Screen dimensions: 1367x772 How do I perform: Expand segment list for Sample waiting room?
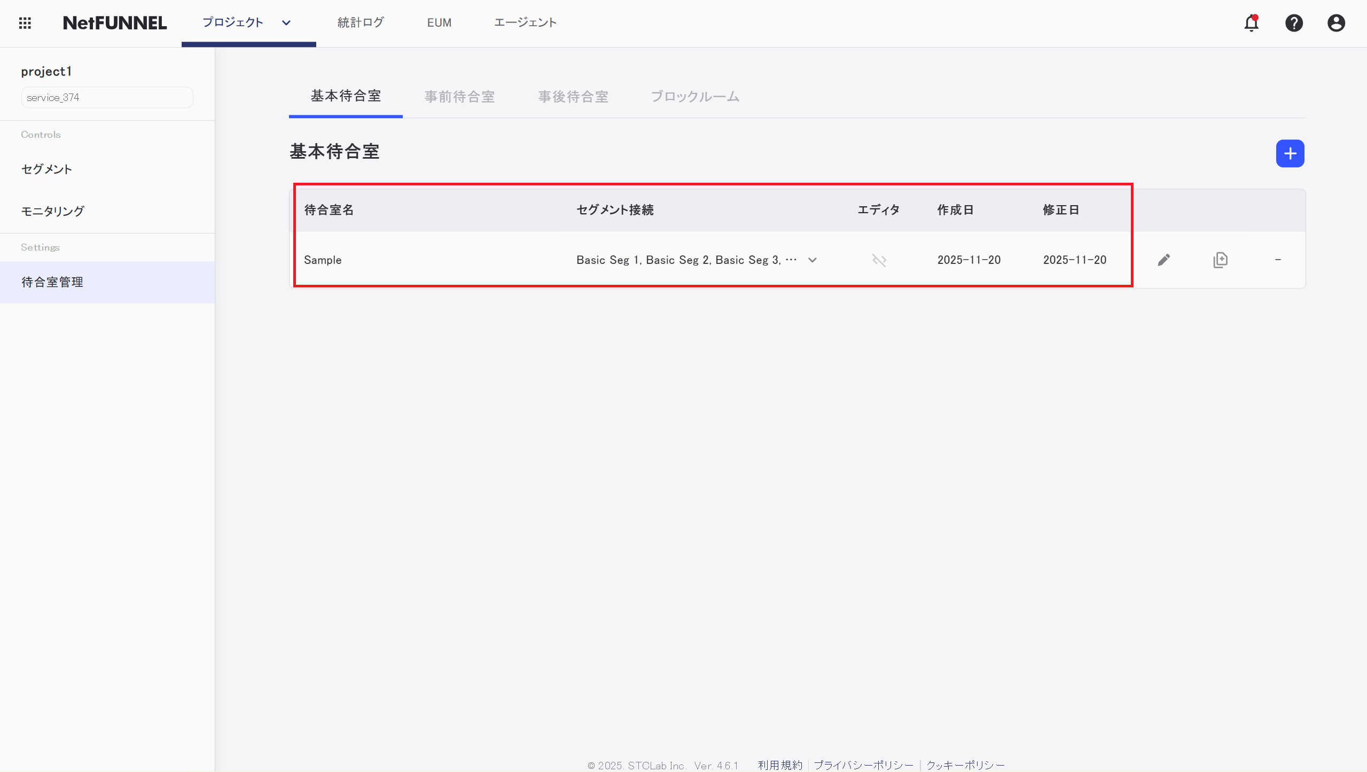812,260
